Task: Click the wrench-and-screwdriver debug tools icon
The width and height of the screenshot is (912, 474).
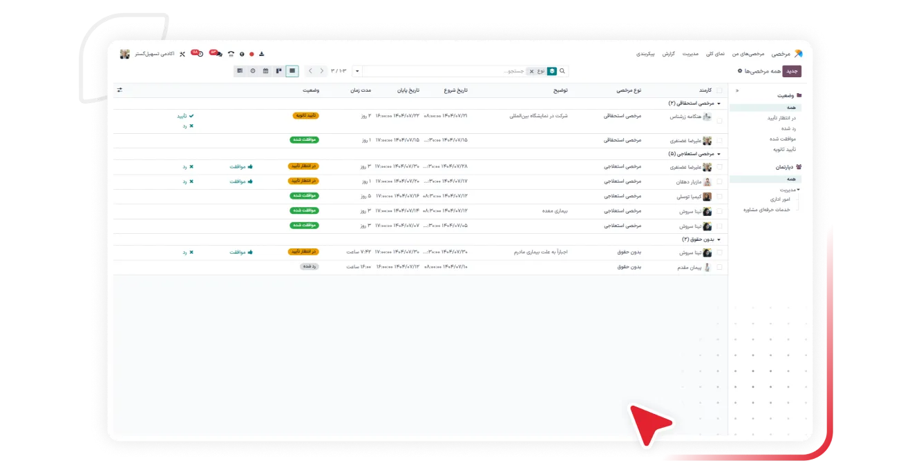Action: (182, 54)
